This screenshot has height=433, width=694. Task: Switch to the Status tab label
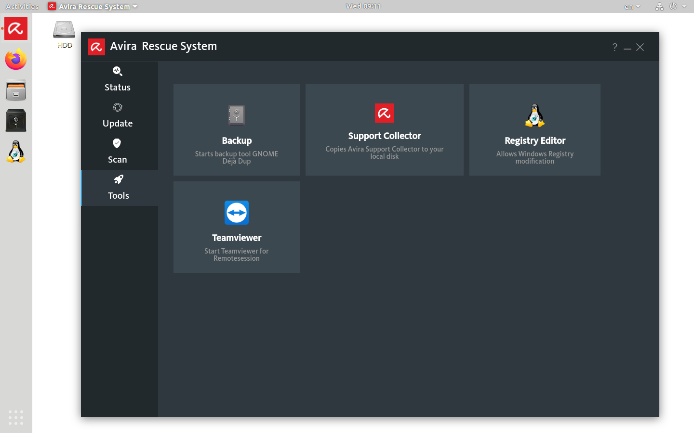118,88
